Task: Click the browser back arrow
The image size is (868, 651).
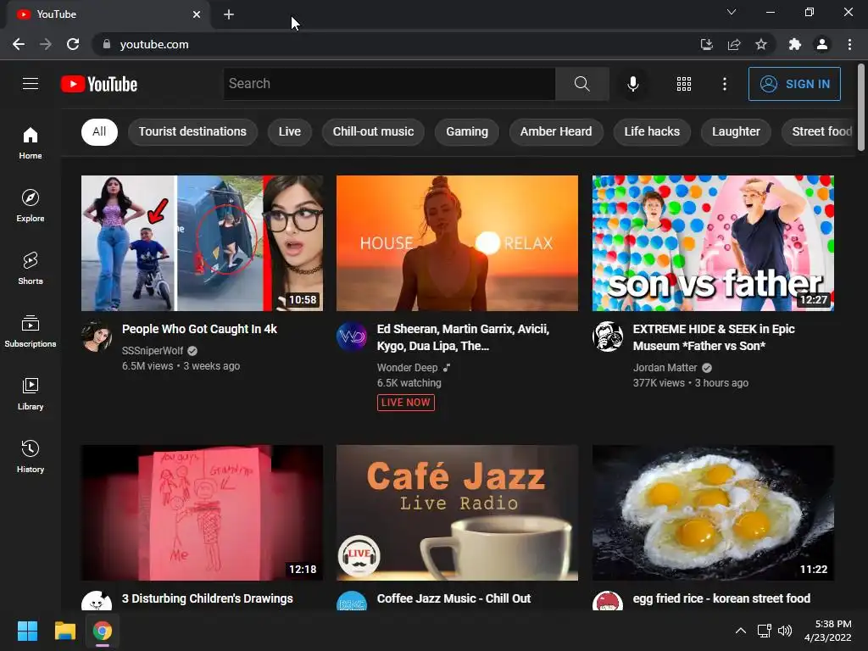Action: point(19,44)
